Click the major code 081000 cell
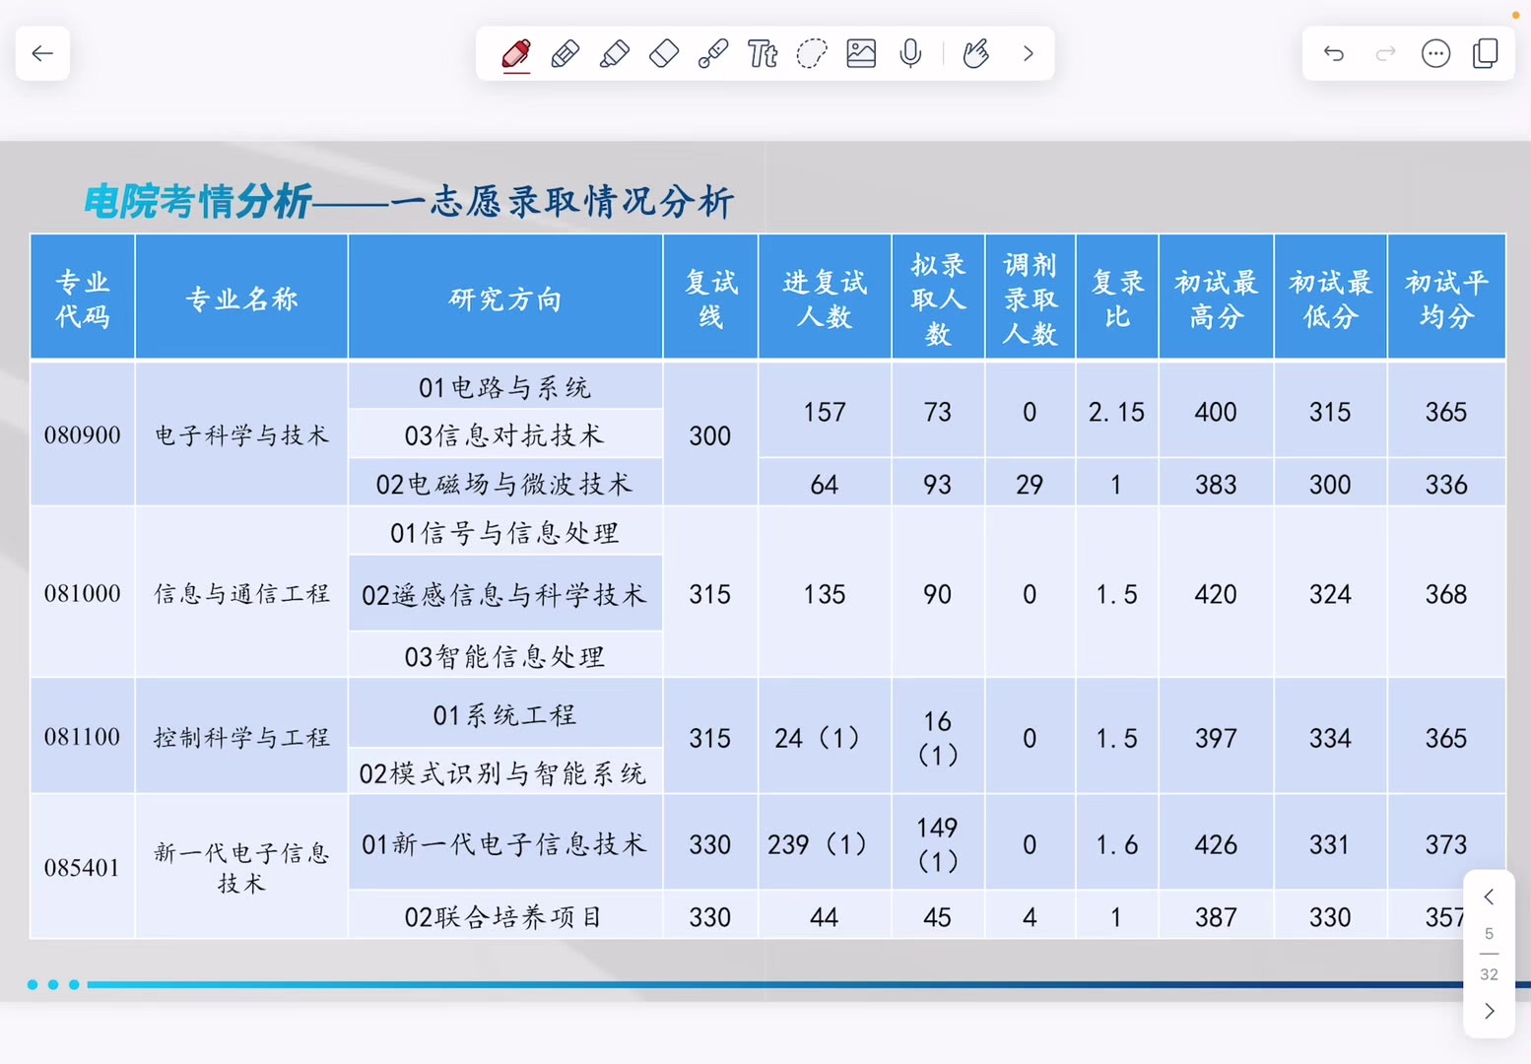 point(83,593)
